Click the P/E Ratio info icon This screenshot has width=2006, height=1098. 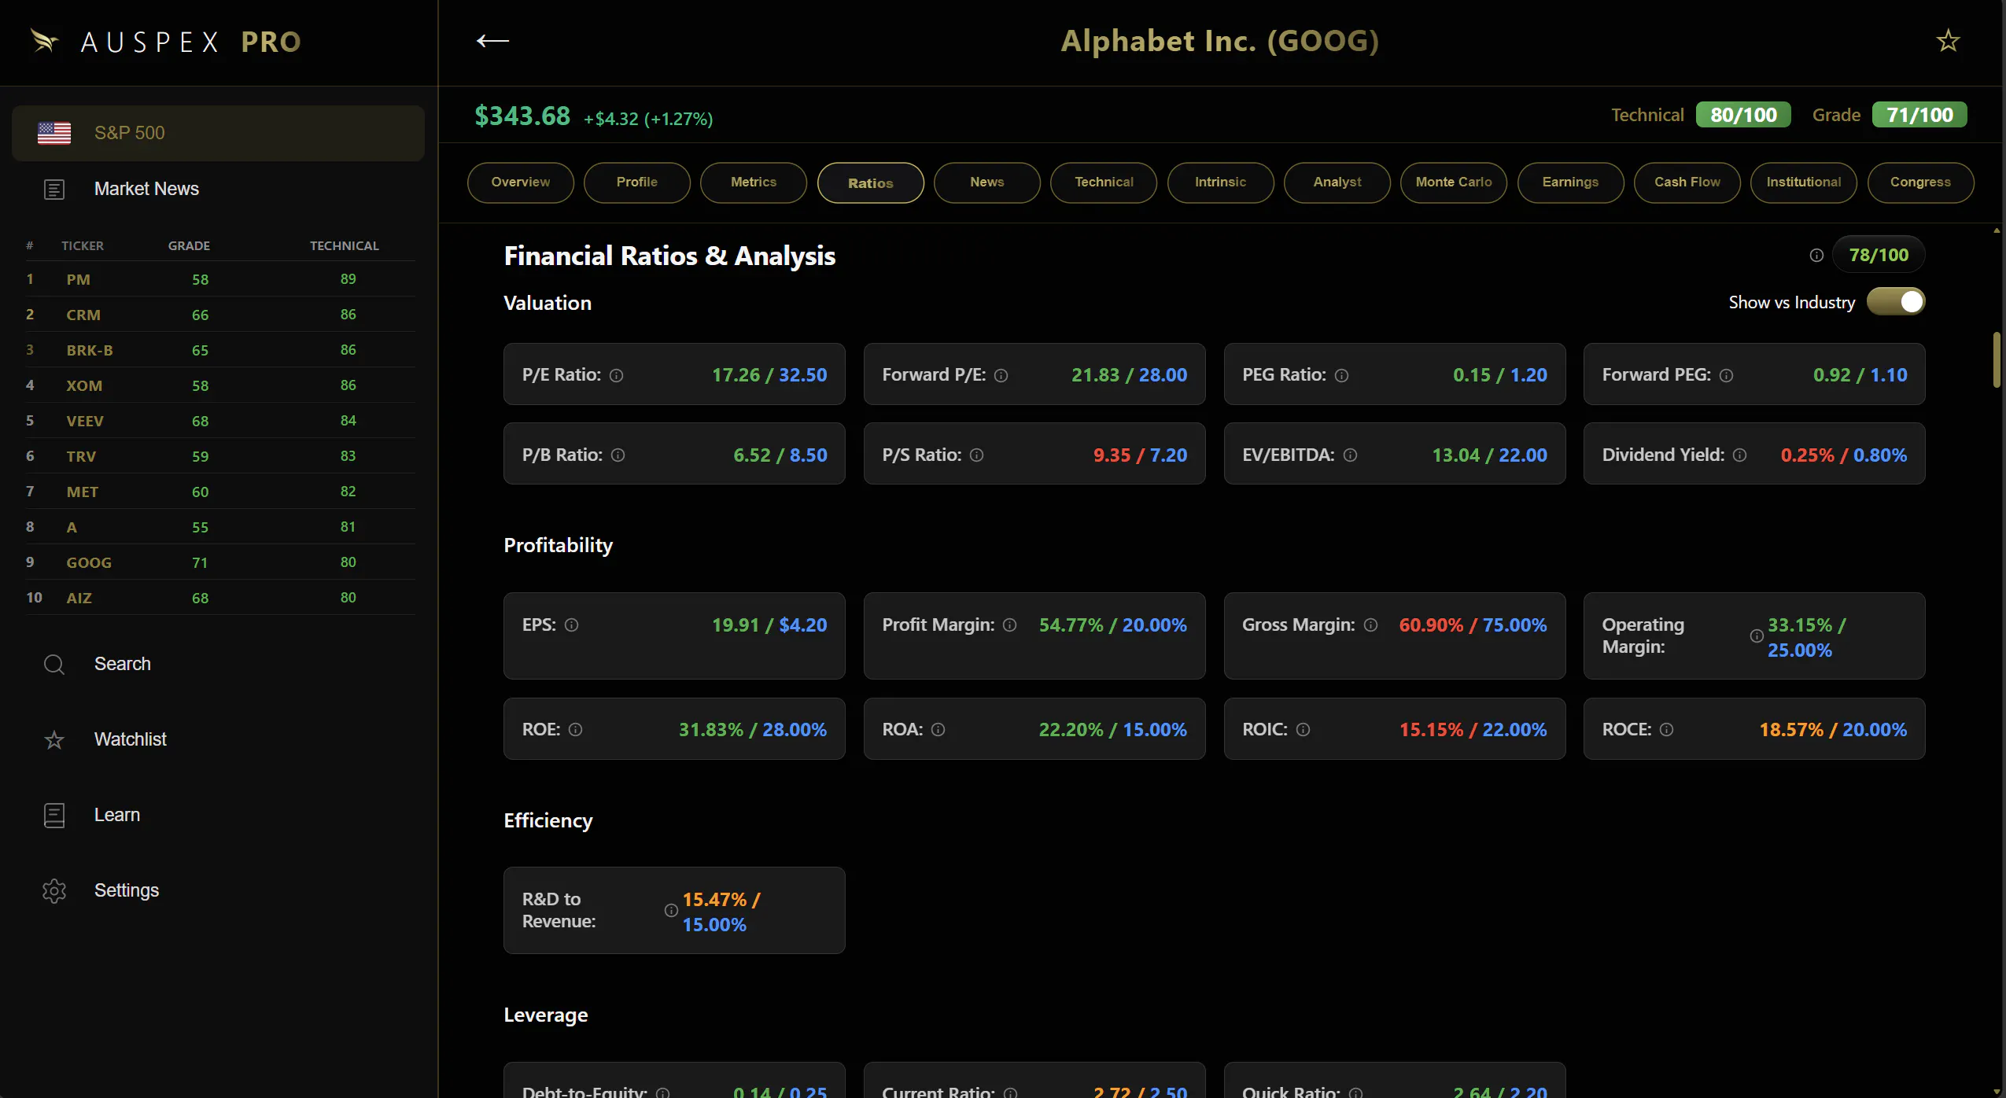[x=617, y=376]
